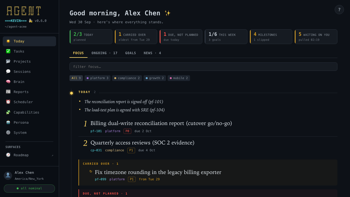
Task: Click the speech bubble Sessions icon
Action: point(8,71)
